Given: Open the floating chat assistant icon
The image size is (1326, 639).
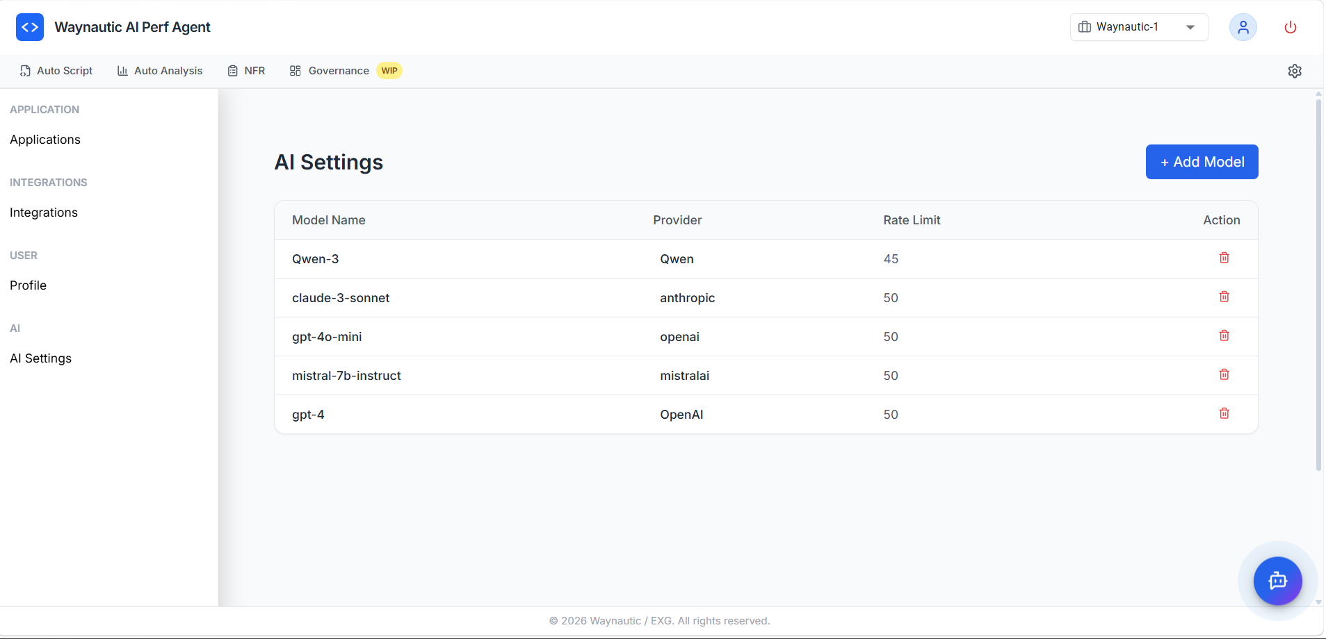Looking at the screenshot, I should click(x=1277, y=581).
